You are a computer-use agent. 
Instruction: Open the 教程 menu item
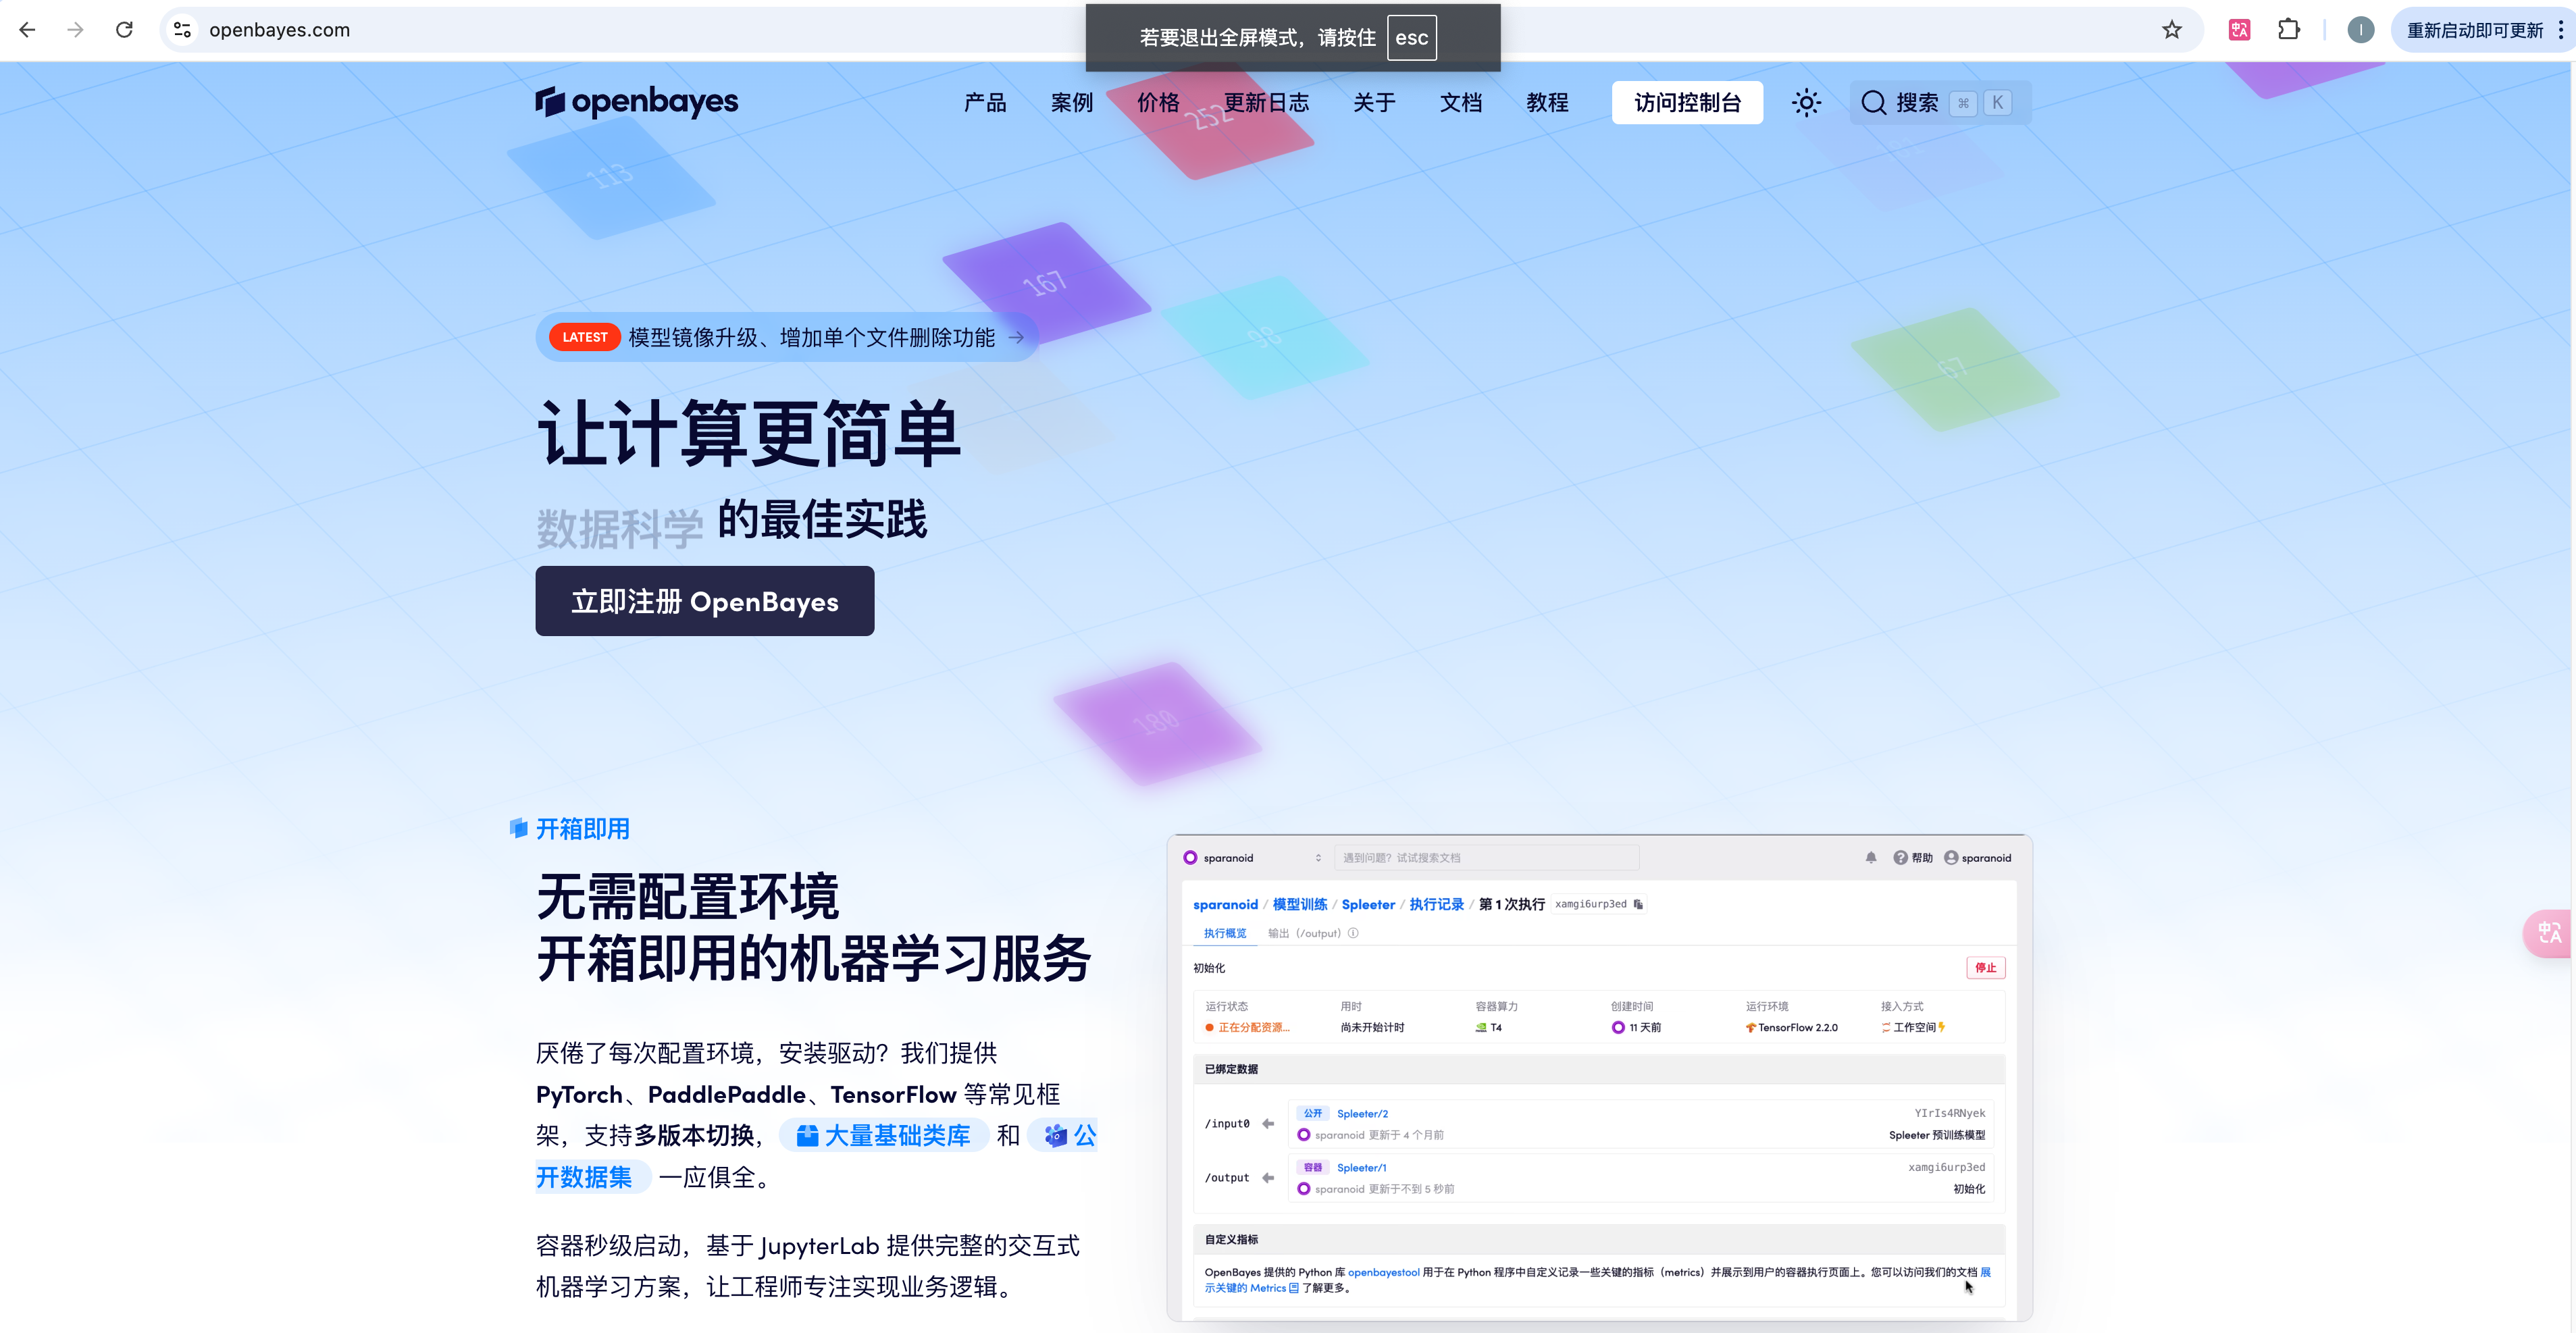[1547, 103]
